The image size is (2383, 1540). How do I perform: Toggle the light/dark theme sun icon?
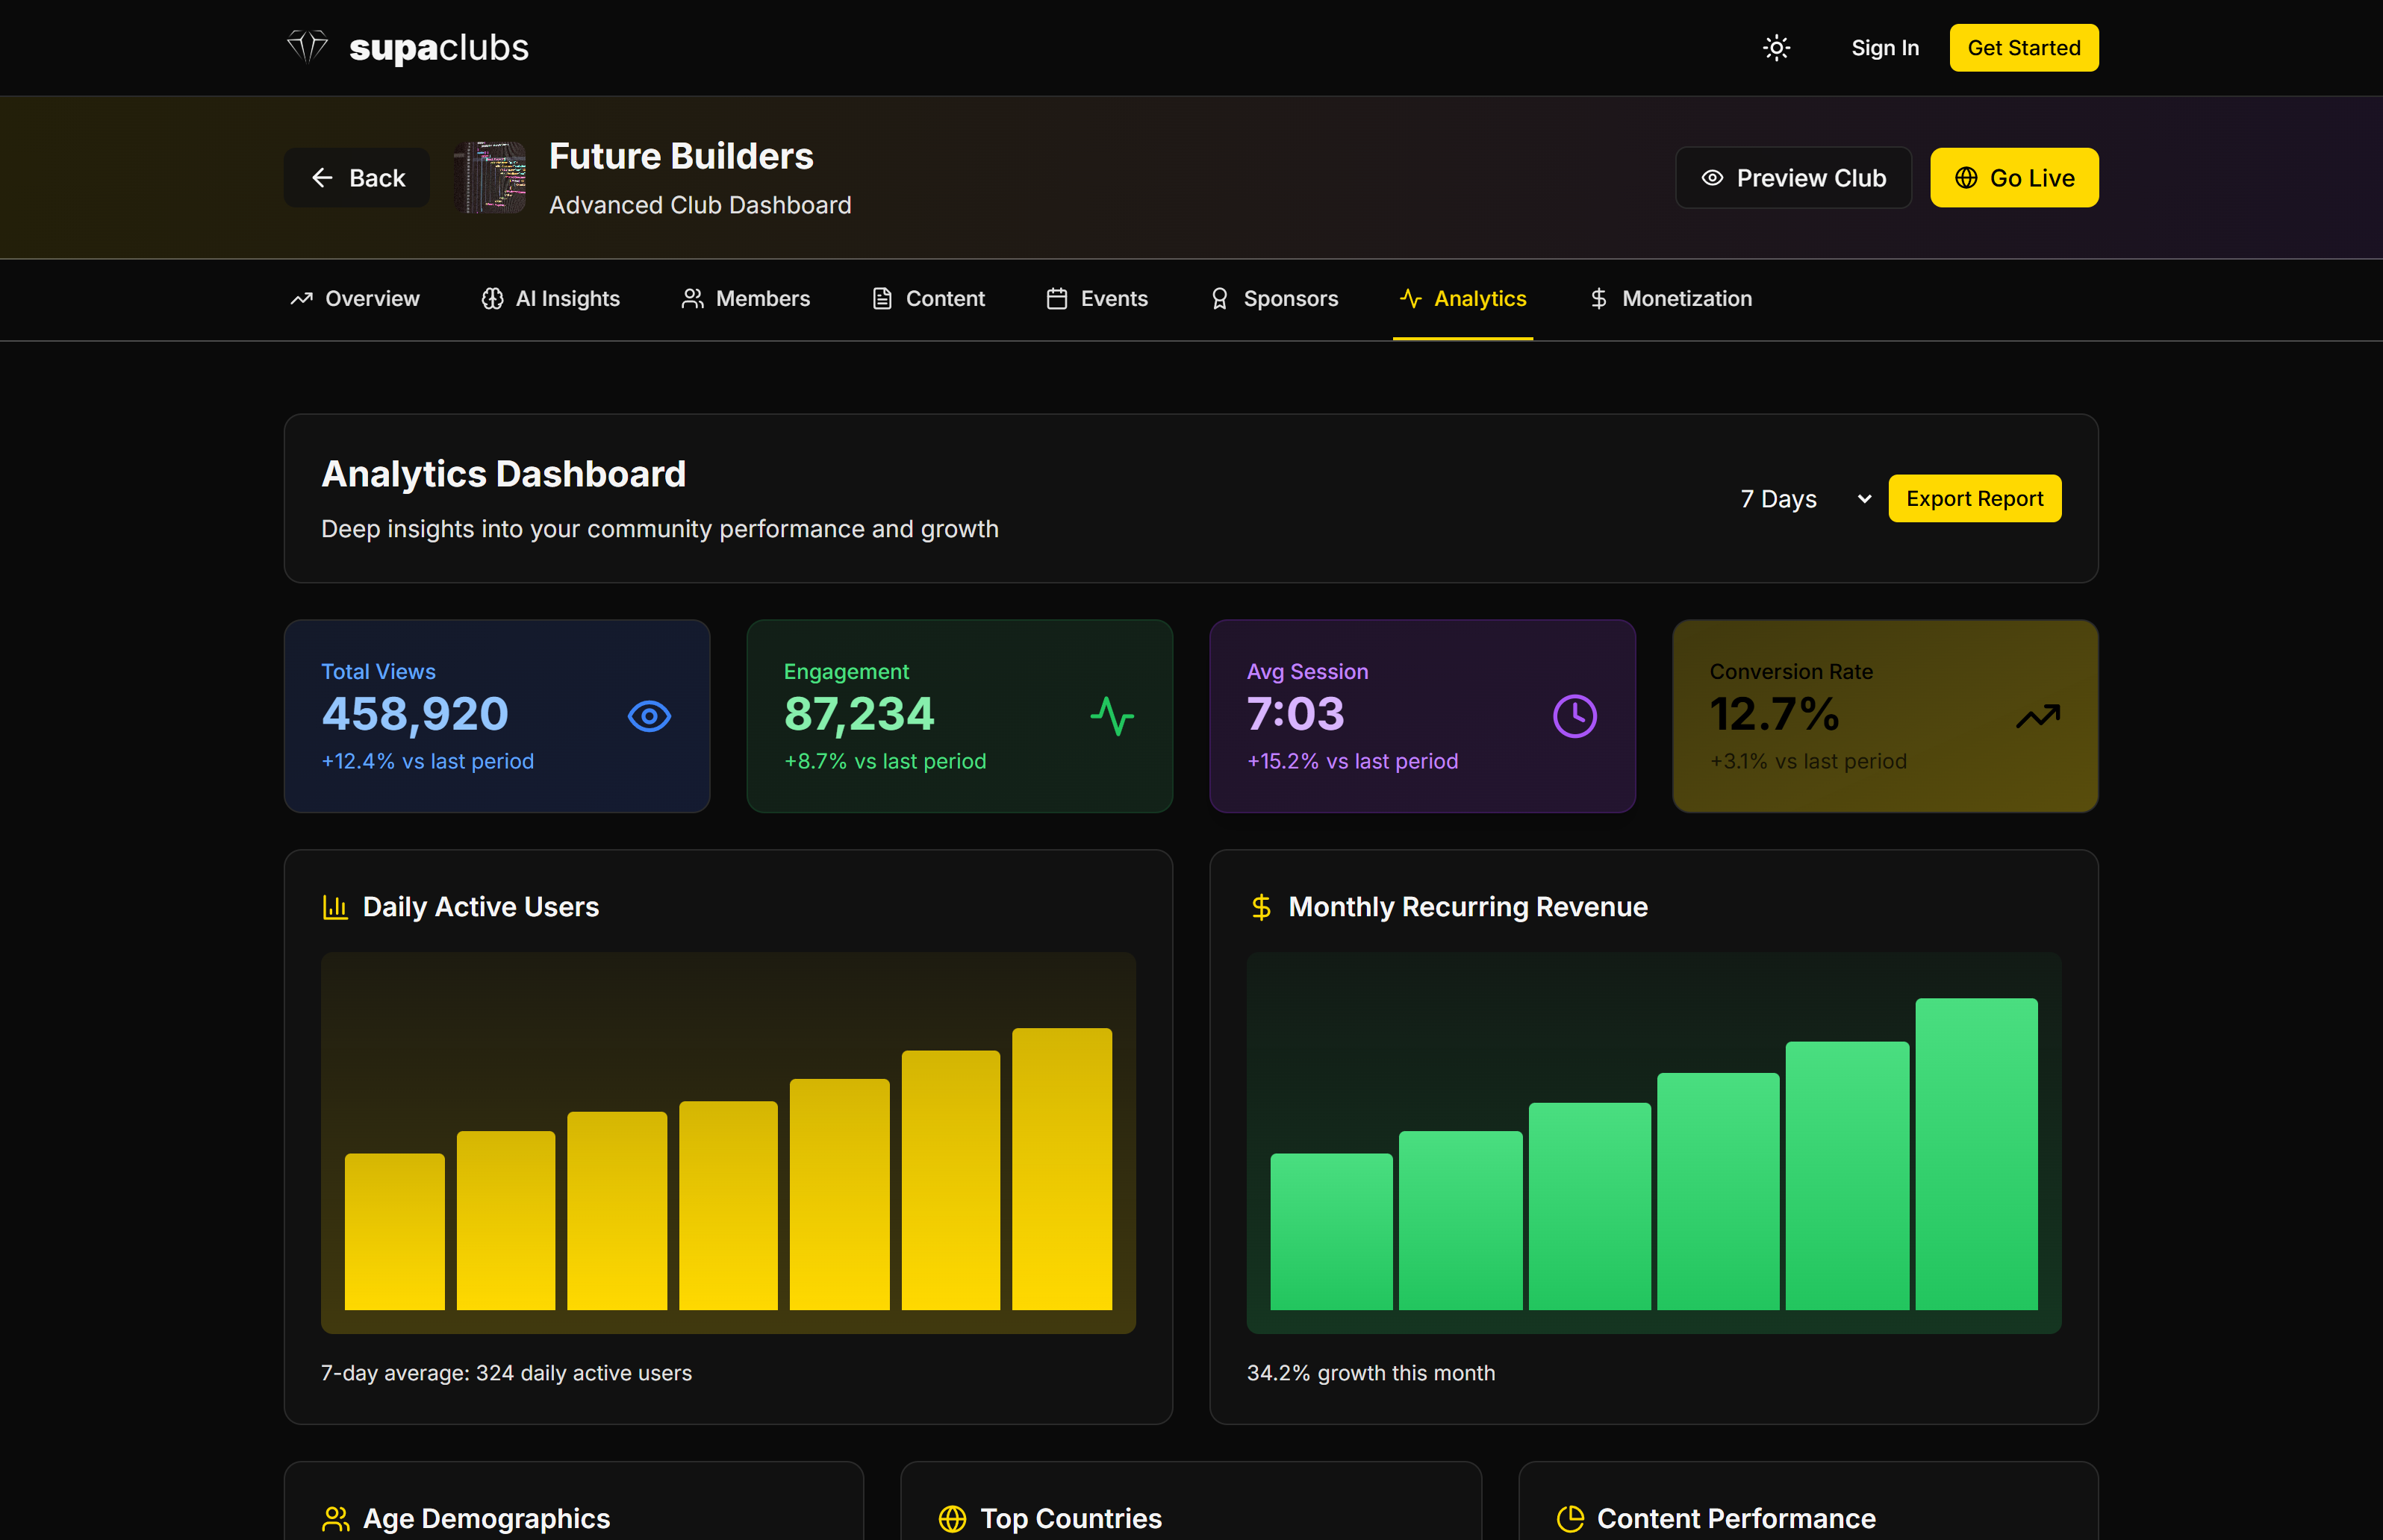(x=1776, y=48)
